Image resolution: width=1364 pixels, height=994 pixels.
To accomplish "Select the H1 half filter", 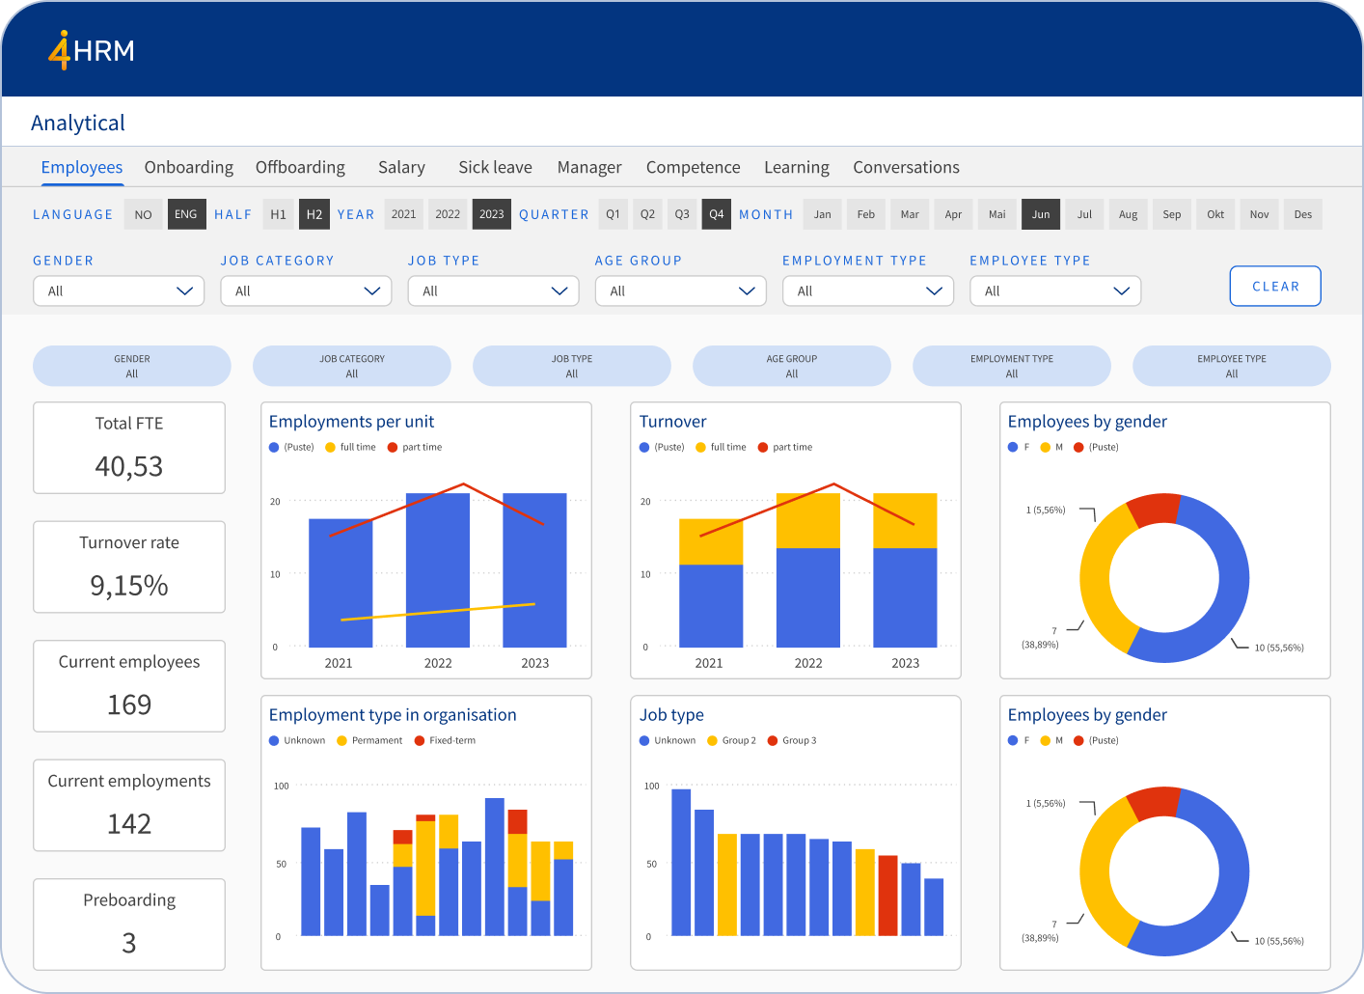I will point(278,214).
